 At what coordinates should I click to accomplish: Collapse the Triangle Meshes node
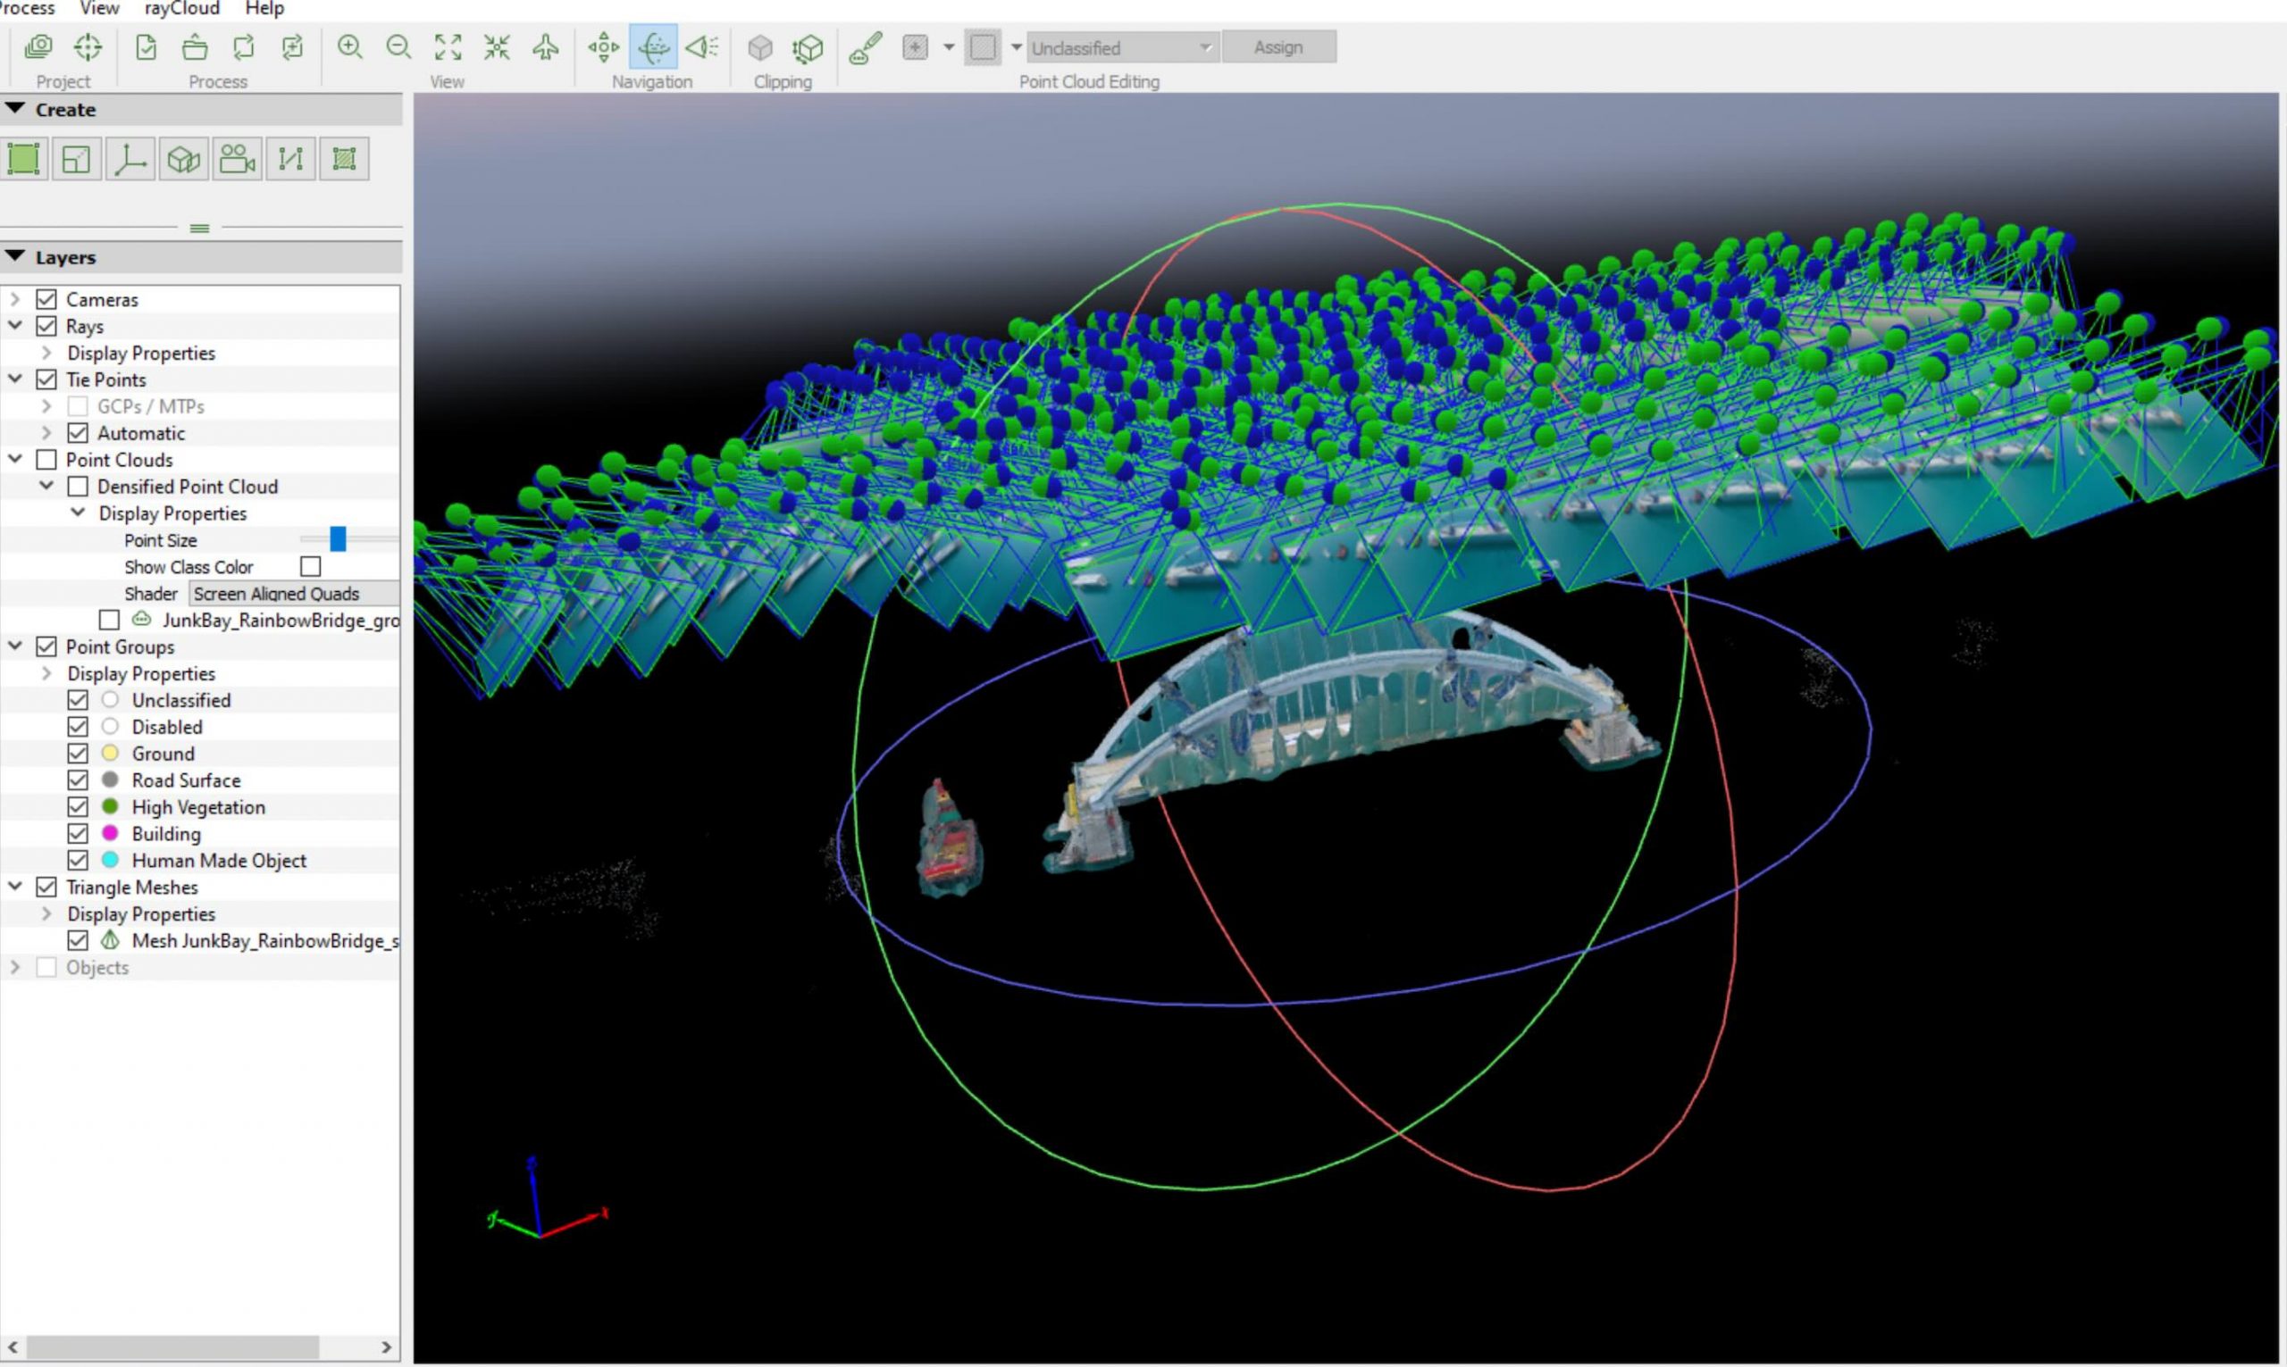click(15, 886)
